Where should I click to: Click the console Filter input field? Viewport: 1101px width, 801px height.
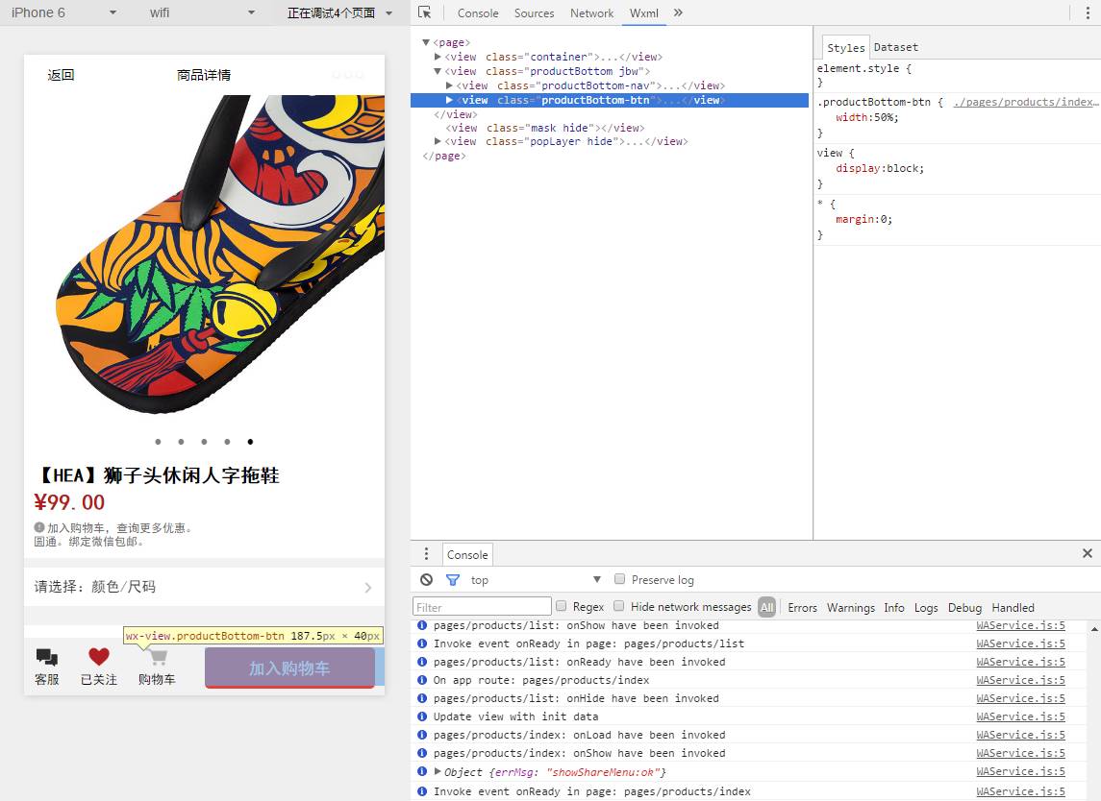click(482, 607)
